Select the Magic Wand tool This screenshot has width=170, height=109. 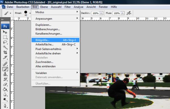5,47
